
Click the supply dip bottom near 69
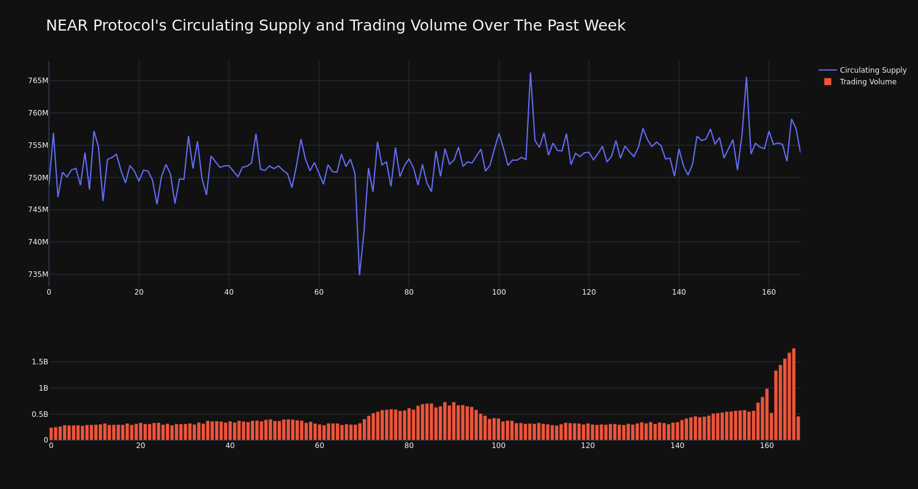[359, 274]
